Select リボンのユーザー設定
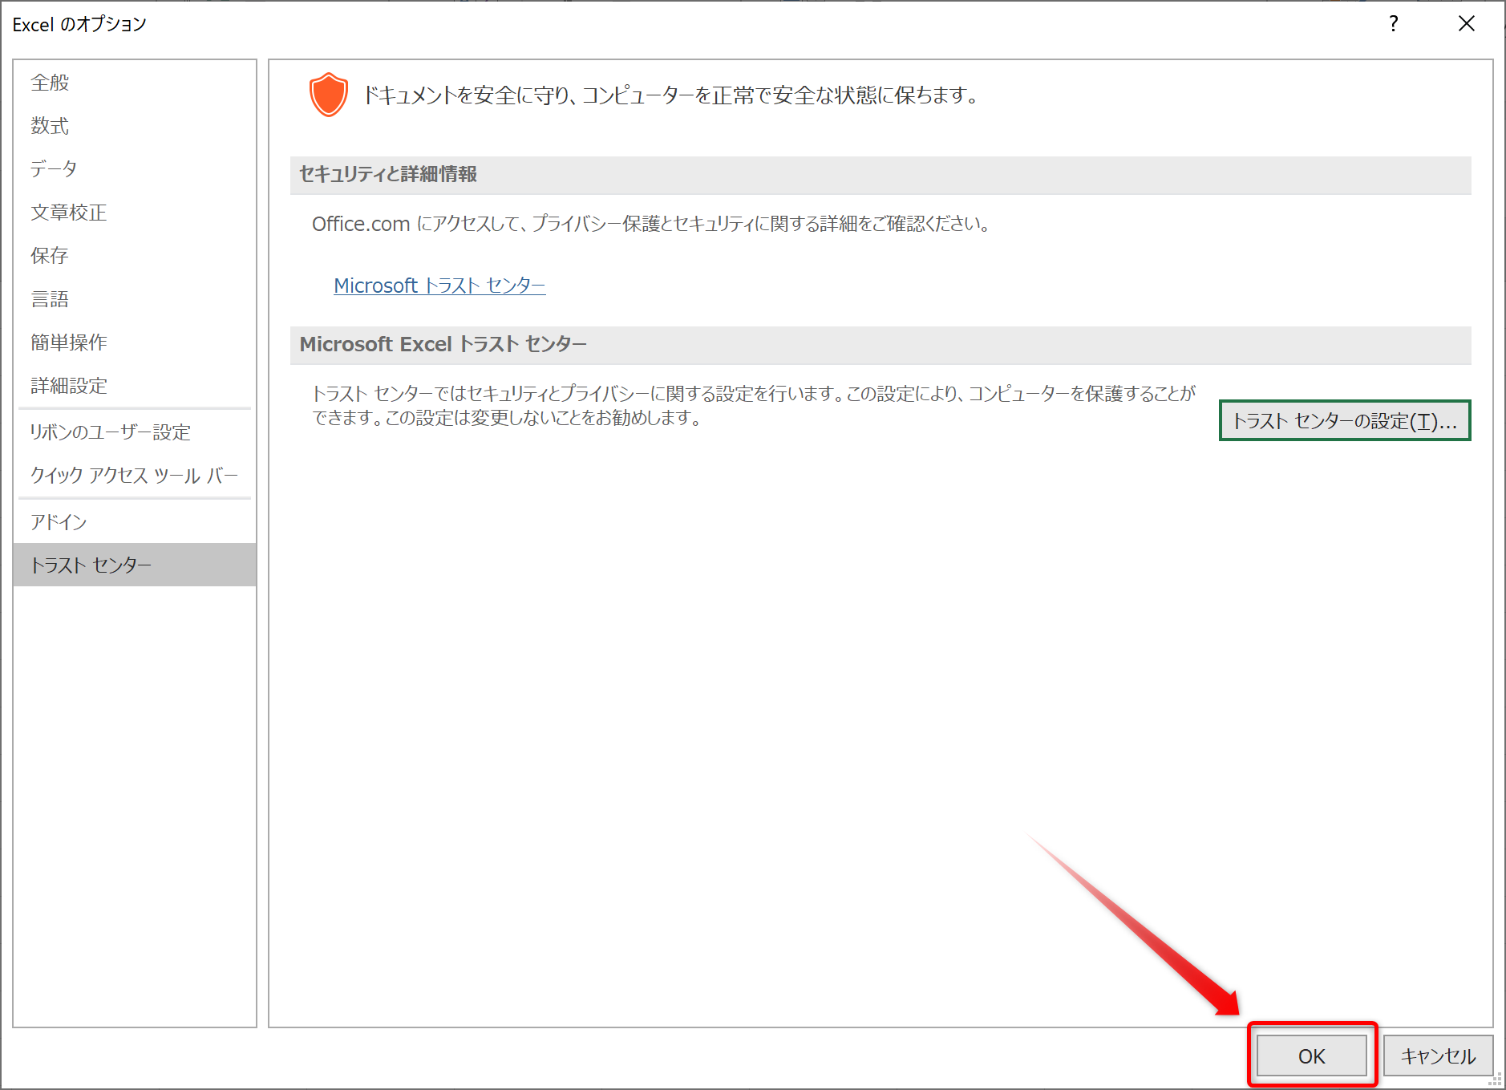1506x1090 pixels. (x=135, y=432)
